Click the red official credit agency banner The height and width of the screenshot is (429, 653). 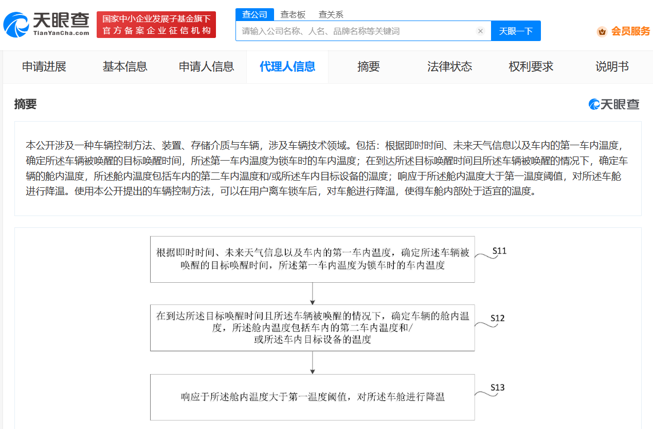click(x=156, y=25)
